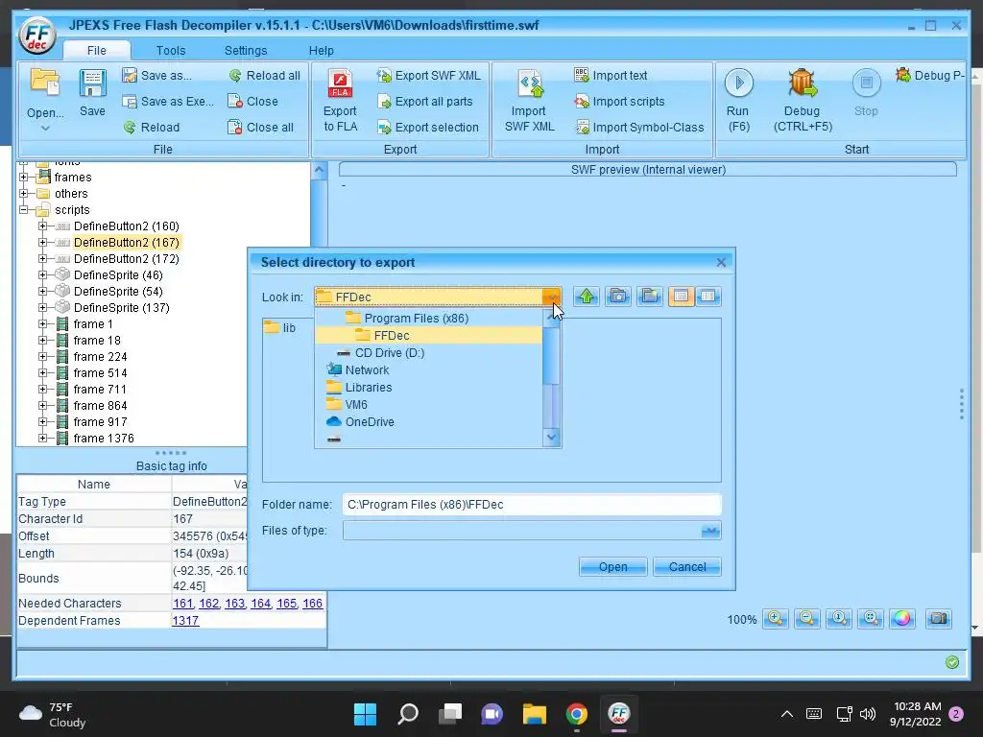Start Debug with the bug icon
Image resolution: width=983 pixels, height=737 pixels.
click(803, 83)
